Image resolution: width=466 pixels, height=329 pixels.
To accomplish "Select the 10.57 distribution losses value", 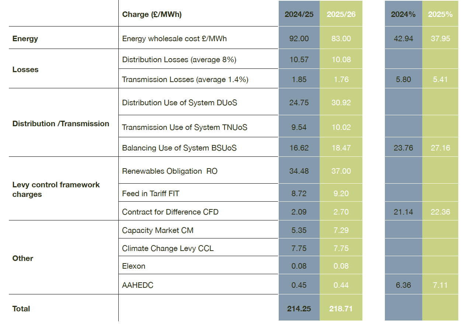I will tap(299, 60).
